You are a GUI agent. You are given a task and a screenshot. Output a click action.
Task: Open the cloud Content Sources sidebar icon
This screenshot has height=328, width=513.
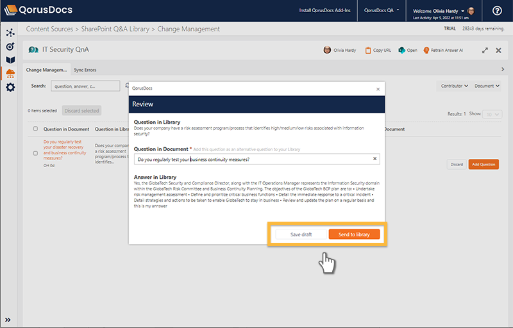pyautogui.click(x=10, y=74)
